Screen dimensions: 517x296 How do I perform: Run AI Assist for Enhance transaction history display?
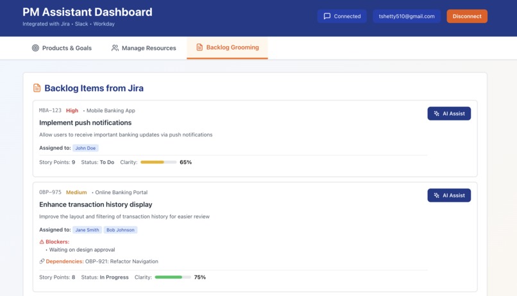pos(449,195)
